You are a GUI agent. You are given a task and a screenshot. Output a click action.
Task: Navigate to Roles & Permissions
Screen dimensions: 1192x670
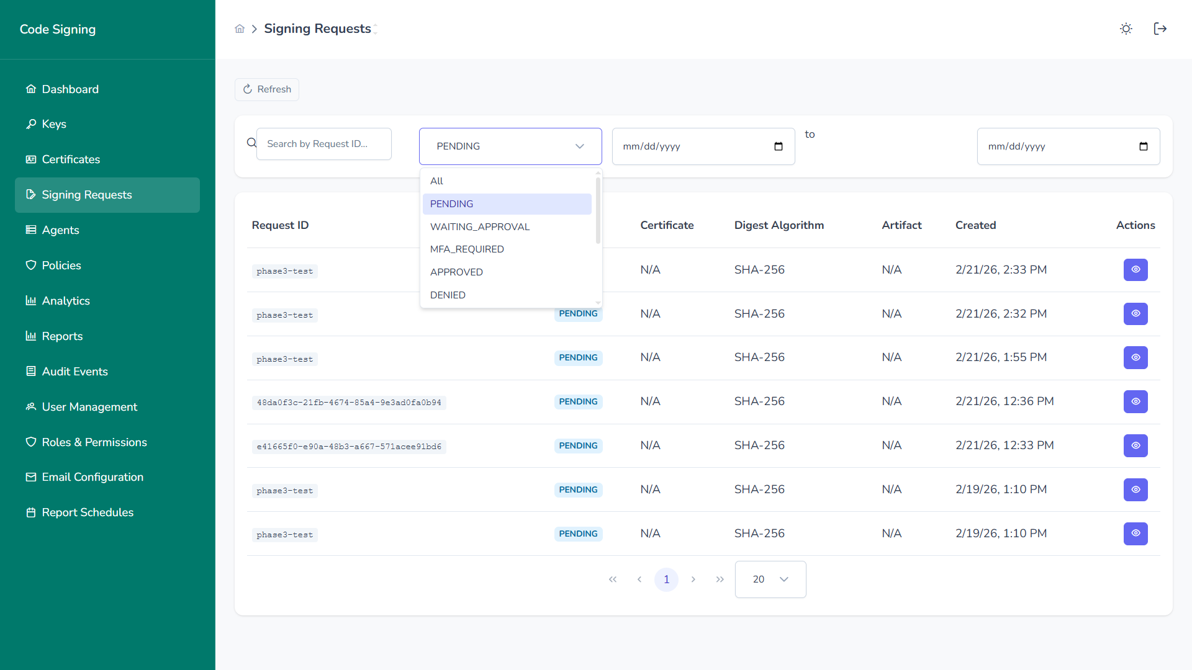[94, 442]
